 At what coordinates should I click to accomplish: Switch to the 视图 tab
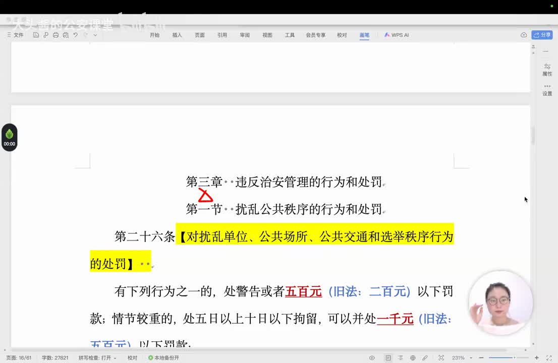pos(267,35)
